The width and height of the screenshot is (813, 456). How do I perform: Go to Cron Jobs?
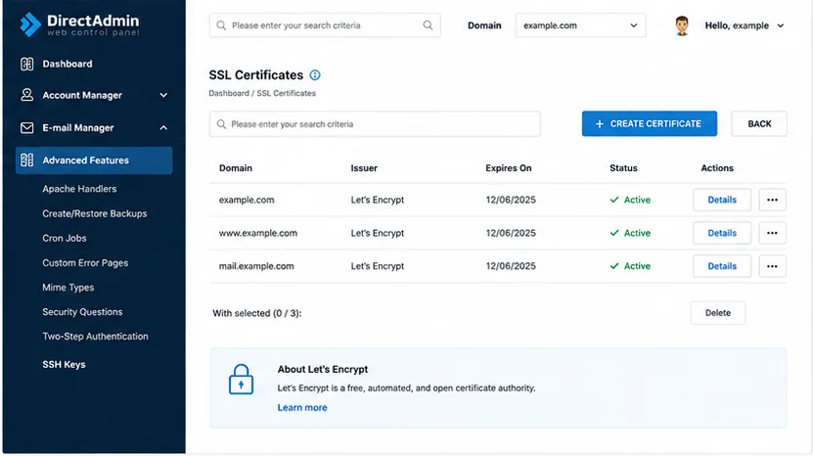point(65,238)
